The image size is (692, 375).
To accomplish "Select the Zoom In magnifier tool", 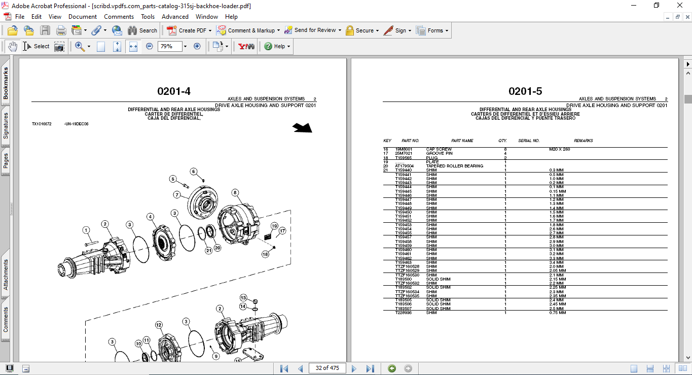I will click(79, 46).
